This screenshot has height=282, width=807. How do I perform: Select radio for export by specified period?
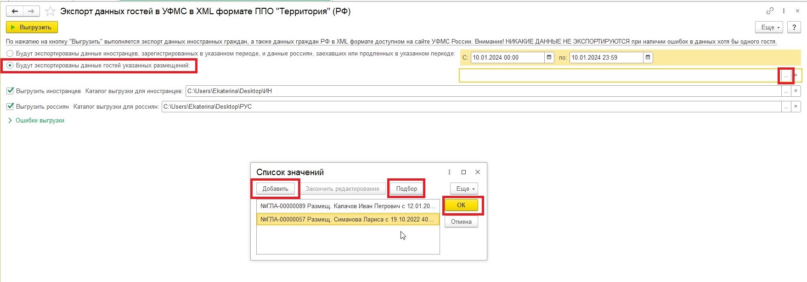pyautogui.click(x=10, y=54)
